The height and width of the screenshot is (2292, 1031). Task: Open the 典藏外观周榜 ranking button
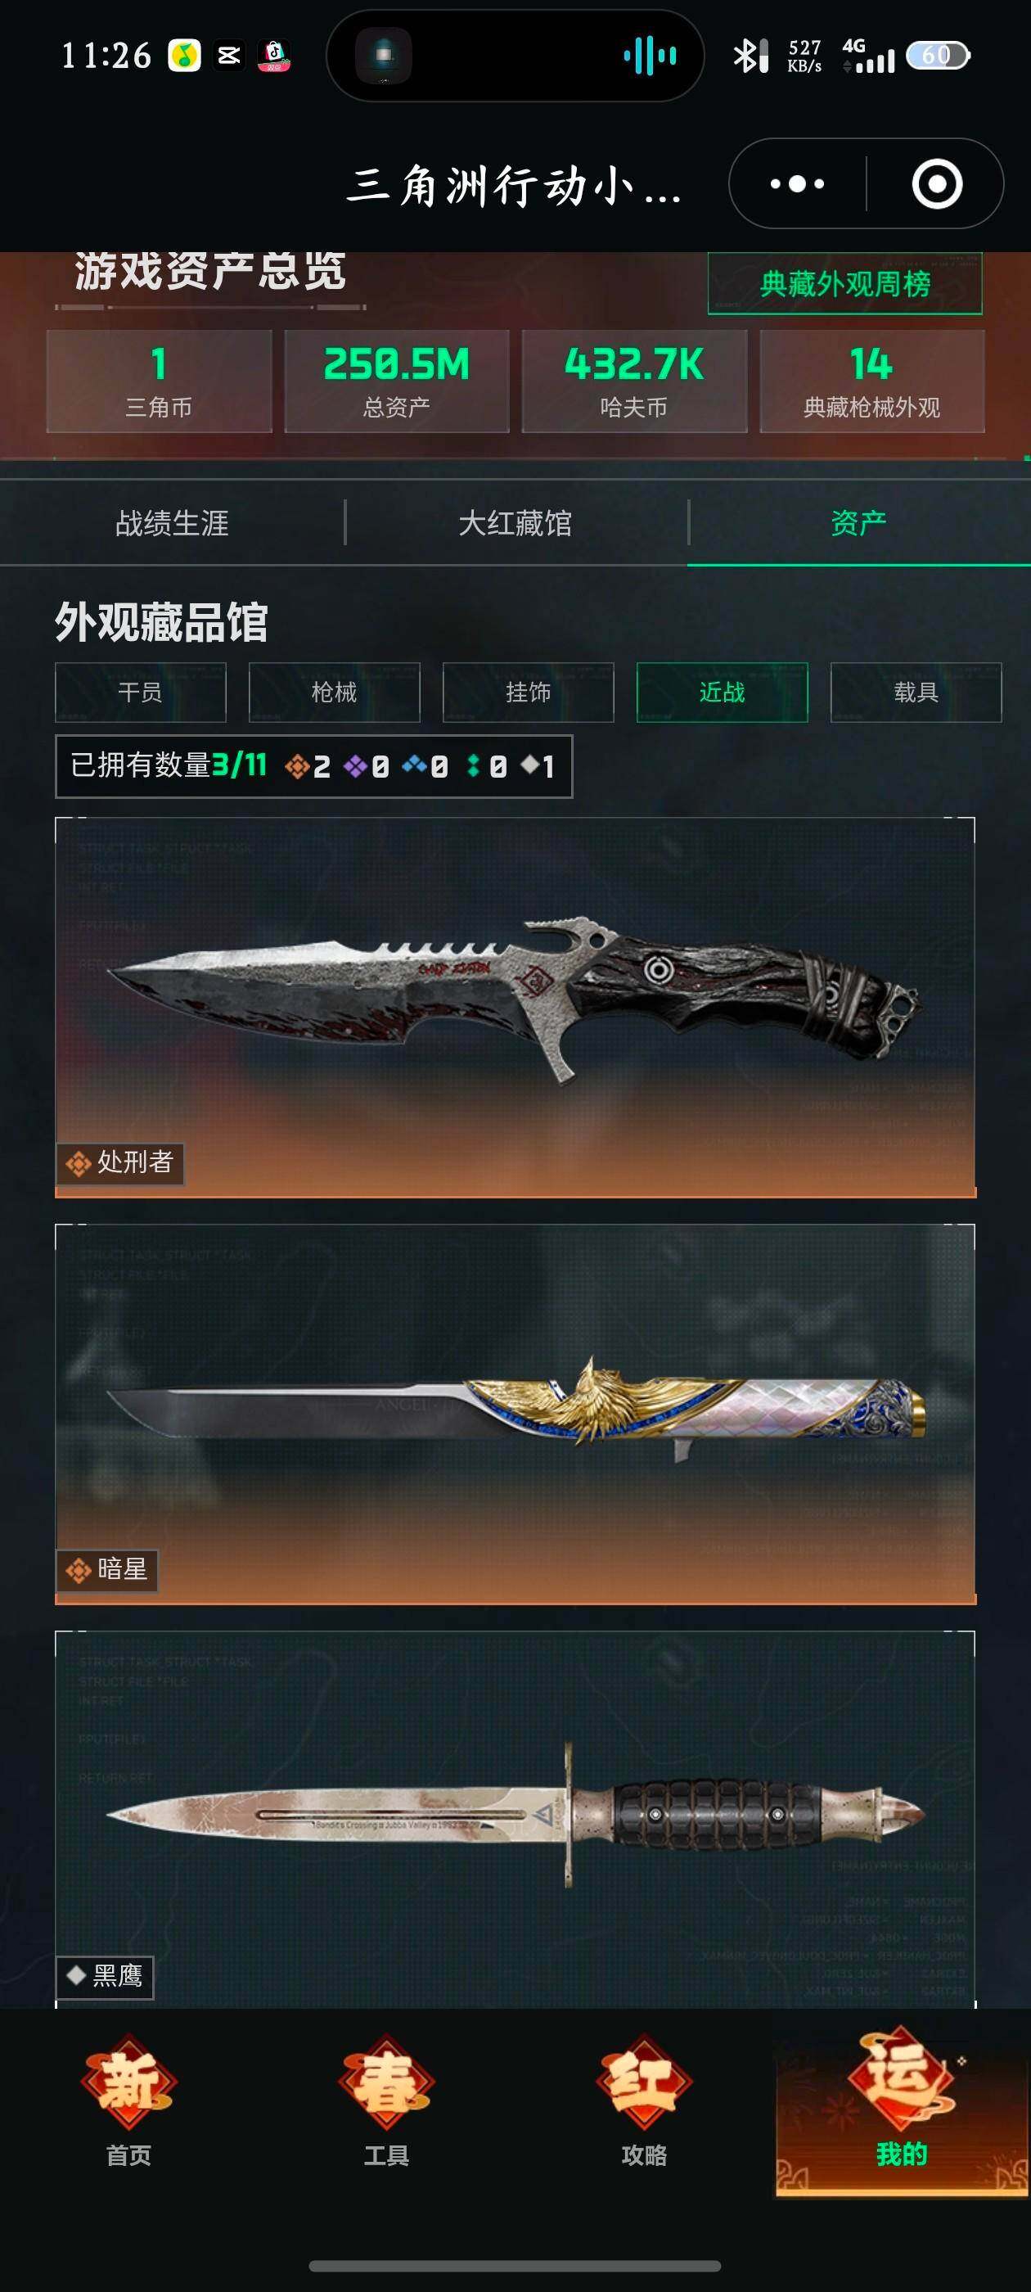pyautogui.click(x=845, y=284)
